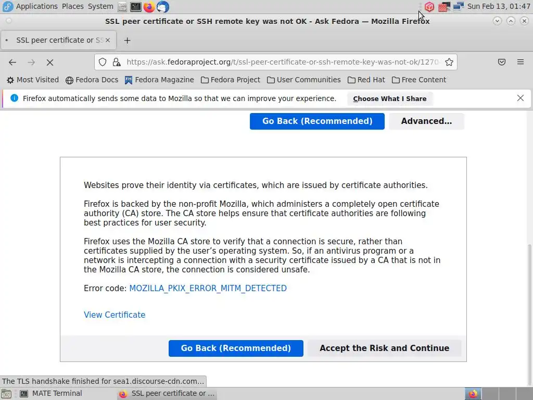The height and width of the screenshot is (400, 533).
Task: Click the page vertical scrollbar thumb
Action: (x=529, y=315)
